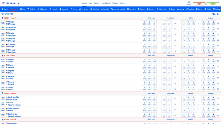This screenshot has width=221, height=124.
Task: Collapse the WC 2026 / Group K section
Action: (x=9, y=18)
